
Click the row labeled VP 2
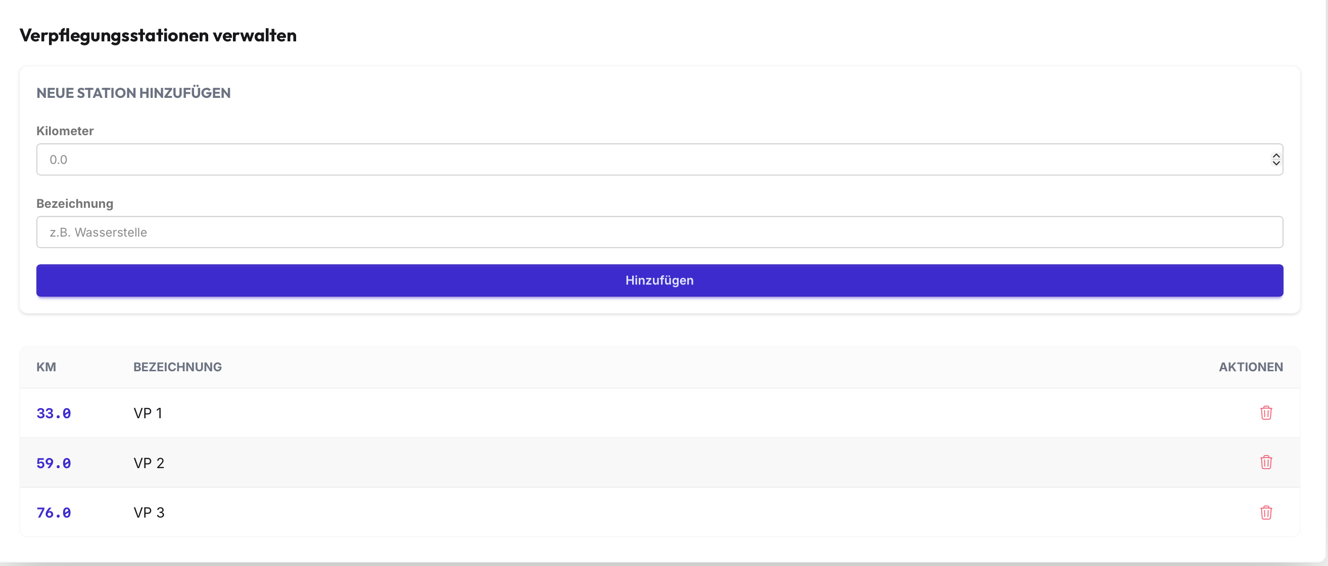pyautogui.click(x=149, y=462)
